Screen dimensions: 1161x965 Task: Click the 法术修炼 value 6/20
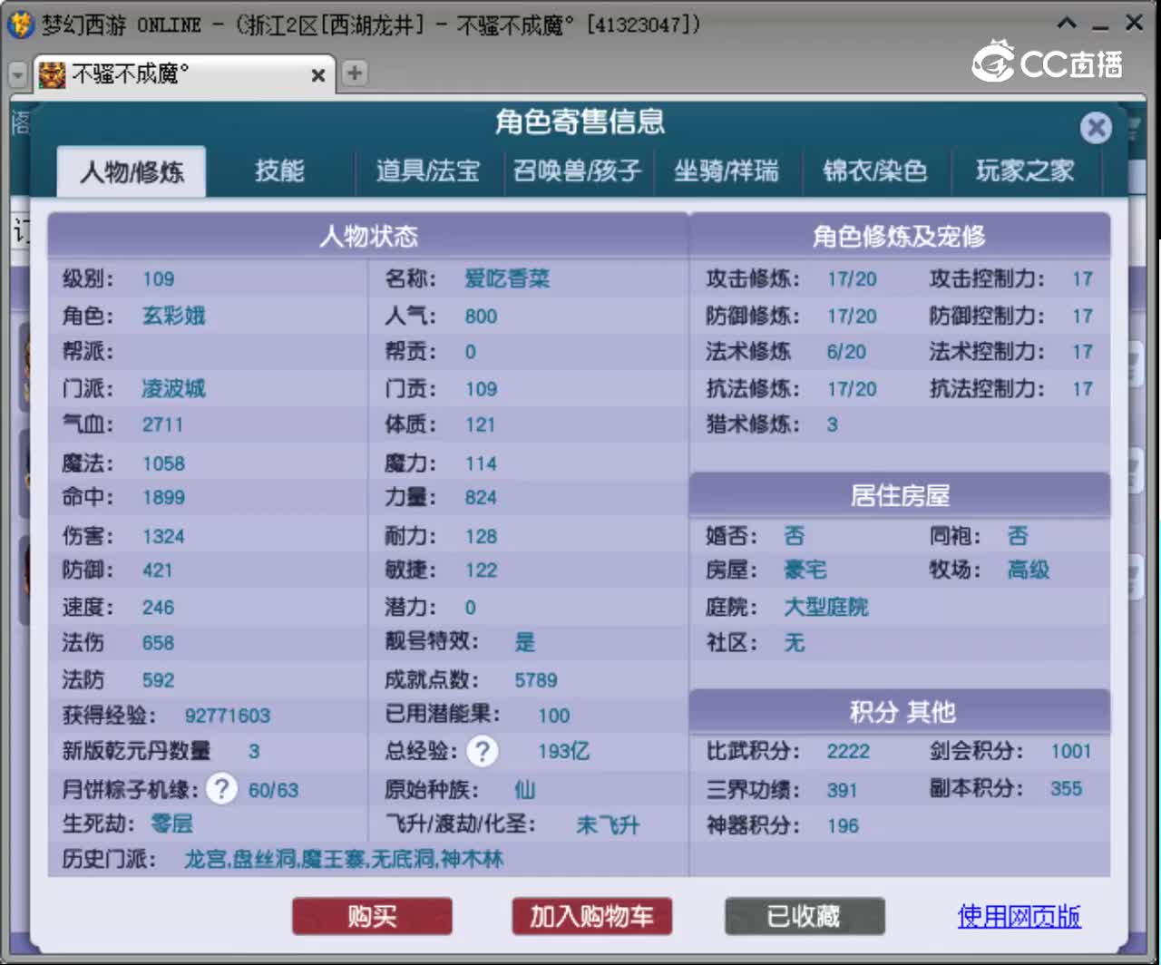(x=846, y=352)
